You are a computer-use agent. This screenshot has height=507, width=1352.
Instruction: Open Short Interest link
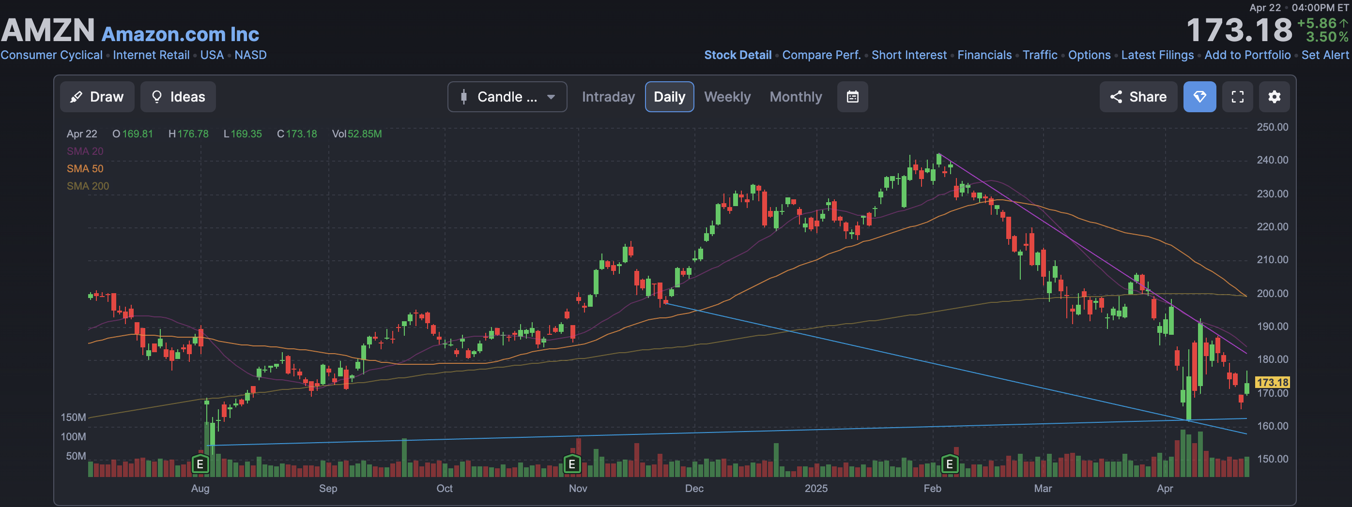click(908, 55)
